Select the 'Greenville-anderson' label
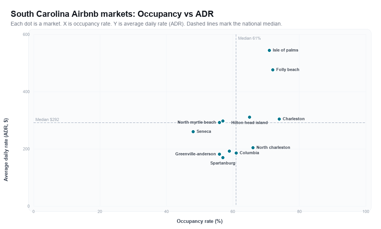Viewport: 381px width, 229px height. 195,154
